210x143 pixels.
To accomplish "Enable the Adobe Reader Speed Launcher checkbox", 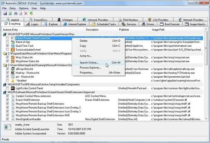I will pos(8,38).
